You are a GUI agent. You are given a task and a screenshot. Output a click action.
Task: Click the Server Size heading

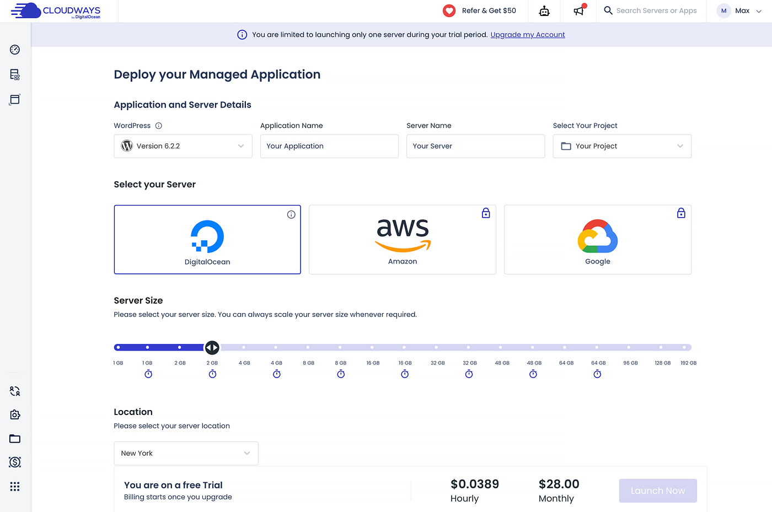pyautogui.click(x=138, y=300)
